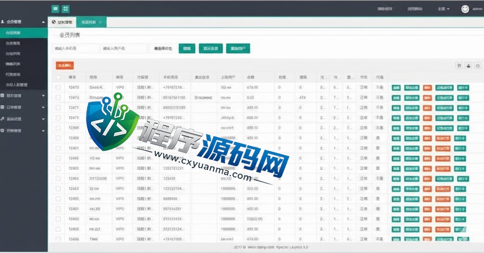Click the balance value 33502.00
This screenshot has height=253, width=484.
pyautogui.click(x=255, y=219)
